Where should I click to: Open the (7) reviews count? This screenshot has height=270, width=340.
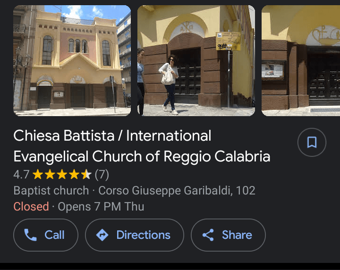[x=102, y=175]
